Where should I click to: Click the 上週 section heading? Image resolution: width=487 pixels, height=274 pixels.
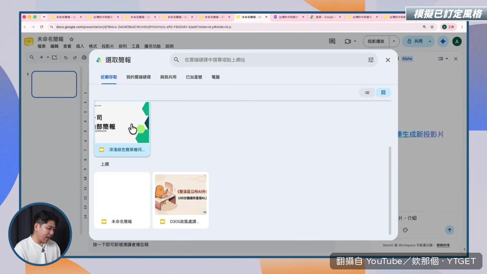105,164
